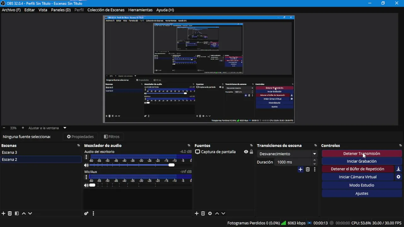The image size is (404, 227).
Task: Click Iniciar Cámara Virtual button
Action: (358, 177)
